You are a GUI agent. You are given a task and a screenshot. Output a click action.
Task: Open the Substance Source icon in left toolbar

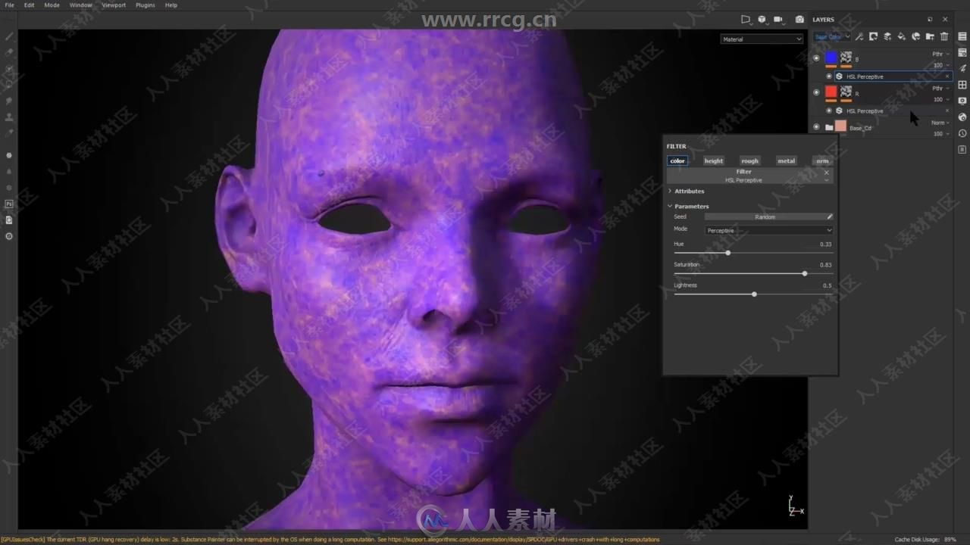point(9,155)
